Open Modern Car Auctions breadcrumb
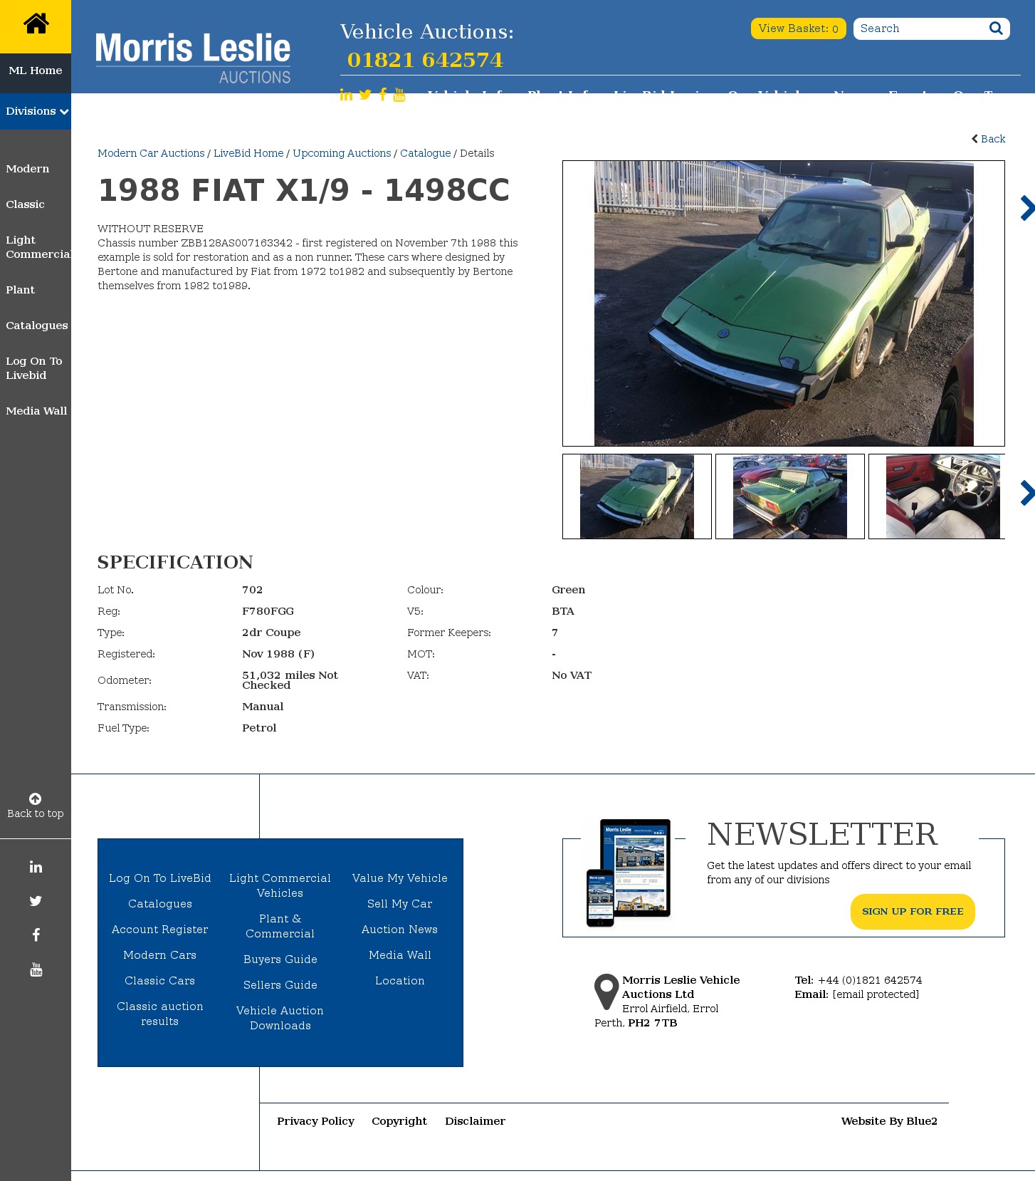 pyautogui.click(x=151, y=153)
